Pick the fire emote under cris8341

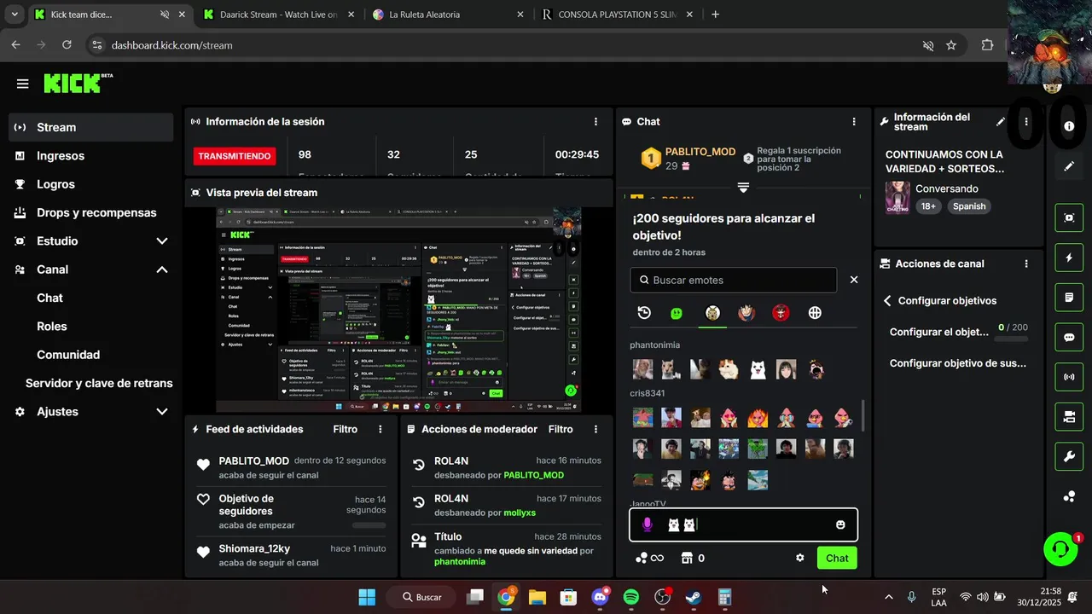coord(758,418)
